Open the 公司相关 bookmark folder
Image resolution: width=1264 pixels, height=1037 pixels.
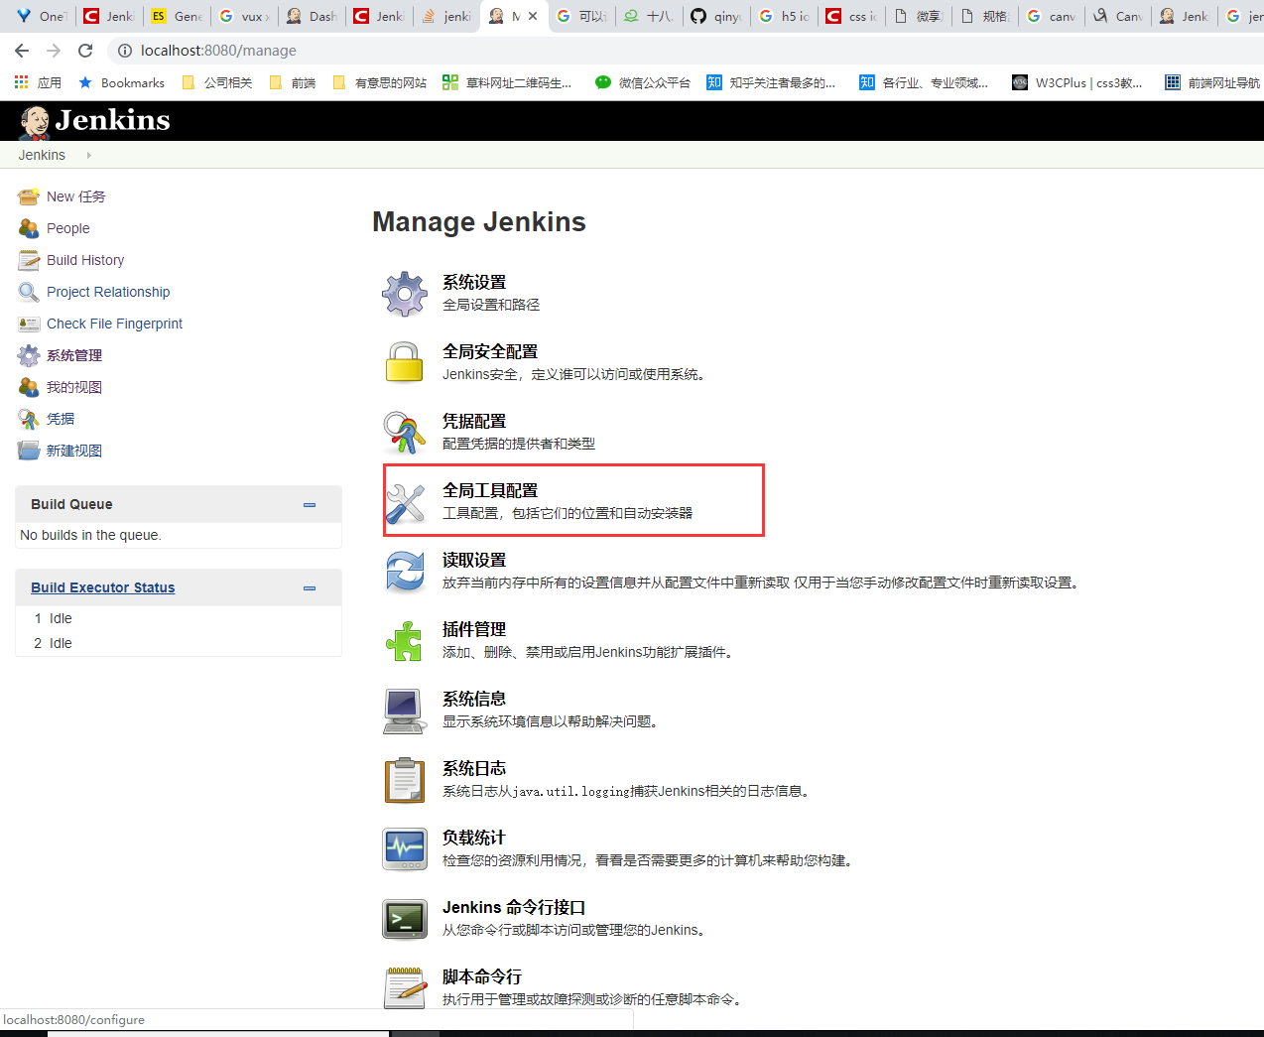[x=217, y=82]
